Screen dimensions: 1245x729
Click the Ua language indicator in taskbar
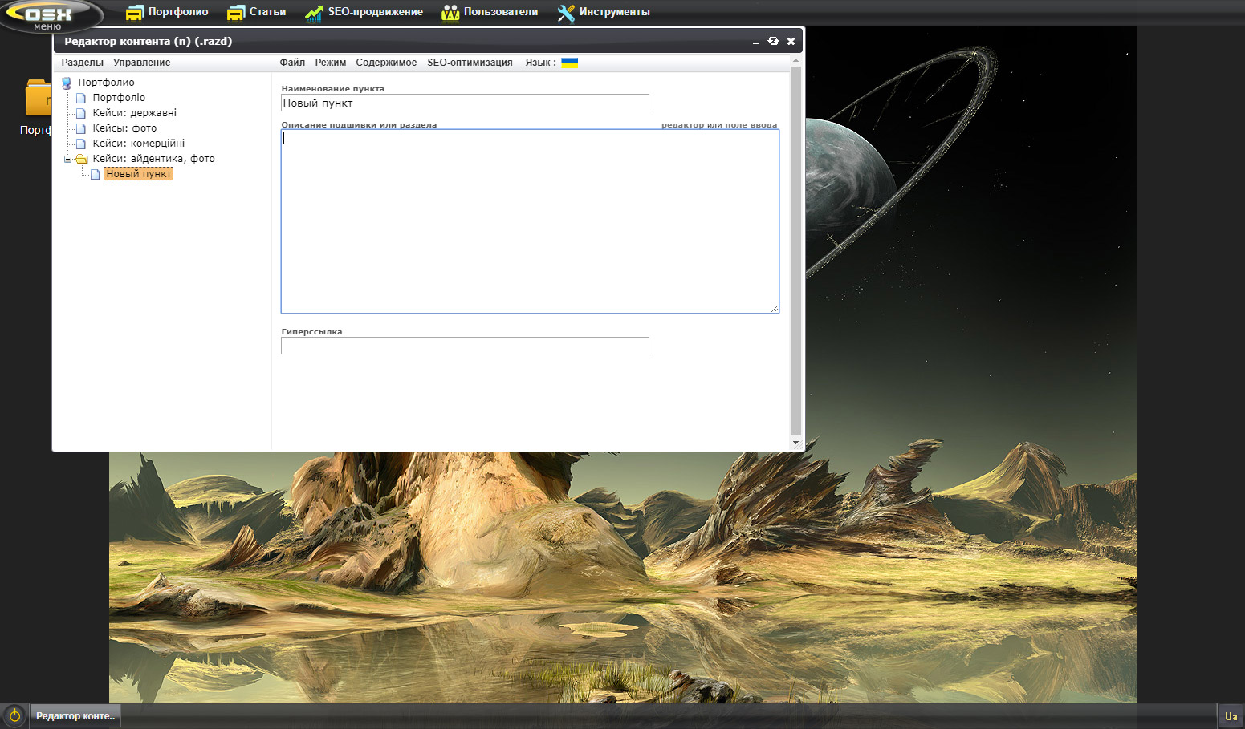point(1231,716)
